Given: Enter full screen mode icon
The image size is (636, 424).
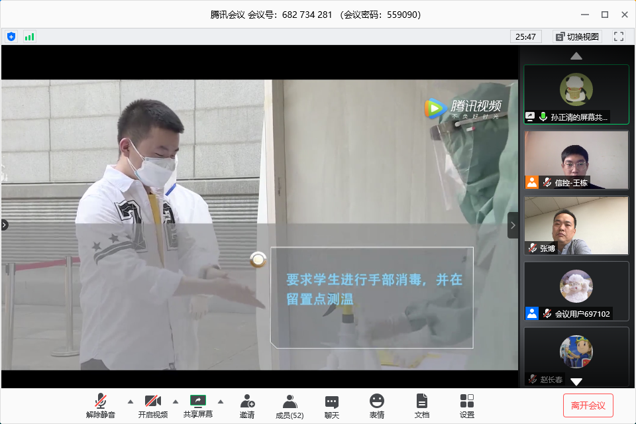Looking at the screenshot, I should [619, 36].
